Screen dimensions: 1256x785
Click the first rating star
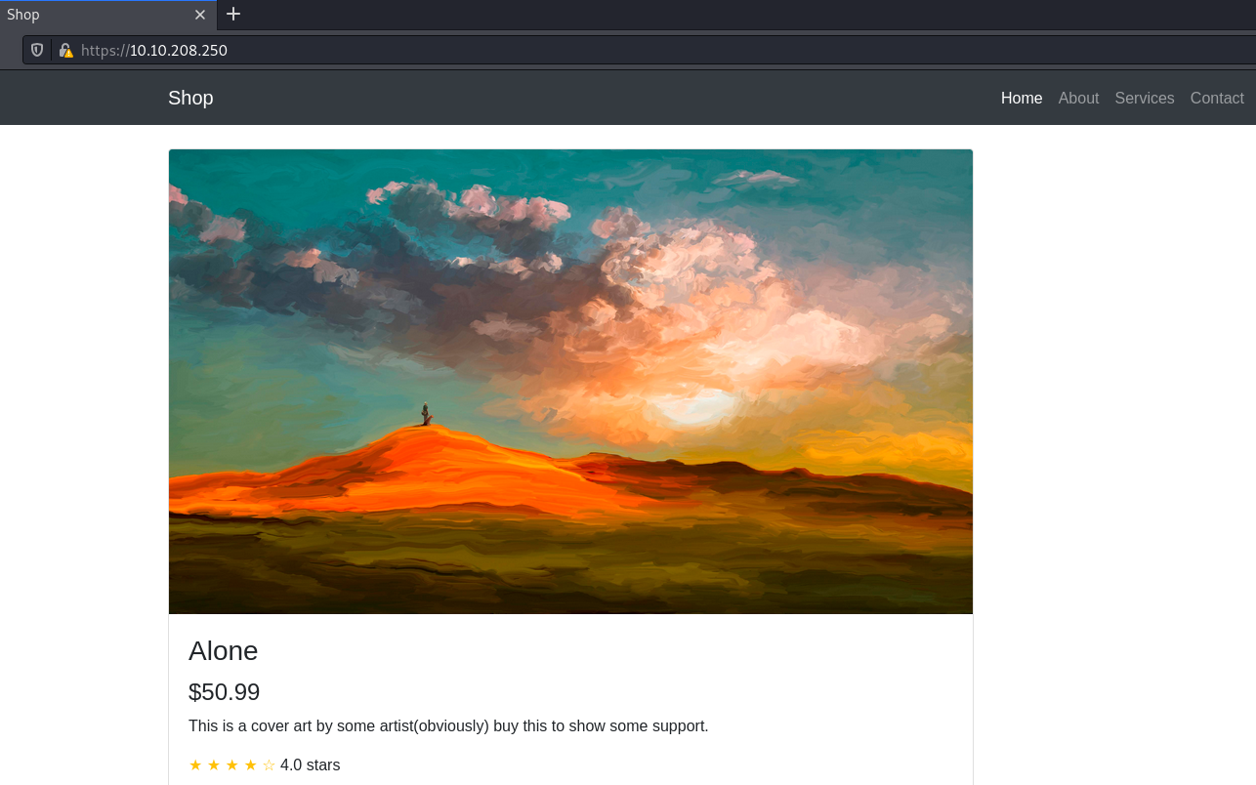click(x=195, y=764)
